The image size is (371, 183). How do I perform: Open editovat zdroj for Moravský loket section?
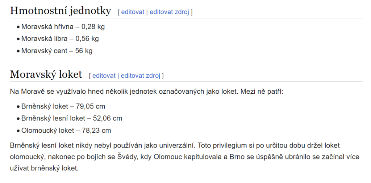[x=141, y=76]
